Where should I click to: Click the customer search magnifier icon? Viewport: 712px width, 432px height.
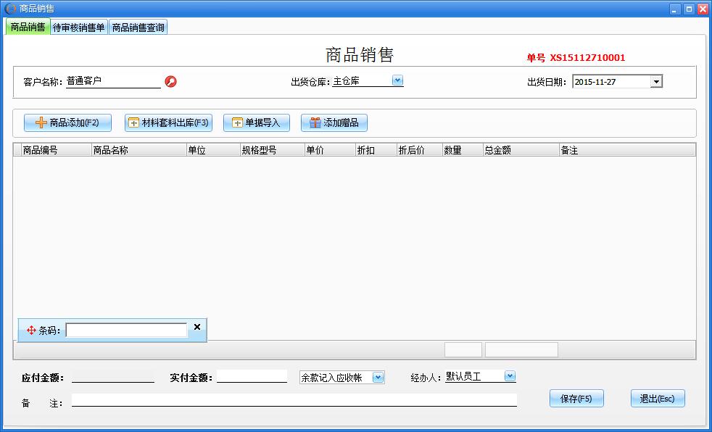(170, 82)
